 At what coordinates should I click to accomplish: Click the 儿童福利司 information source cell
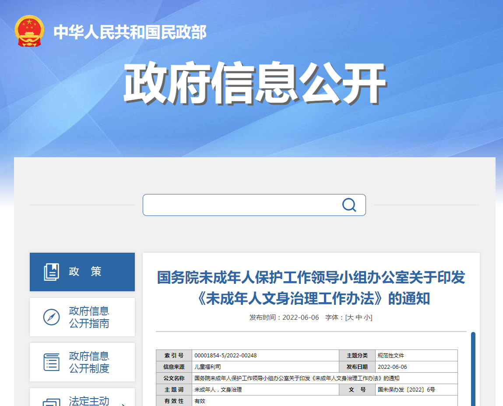[x=265, y=367]
